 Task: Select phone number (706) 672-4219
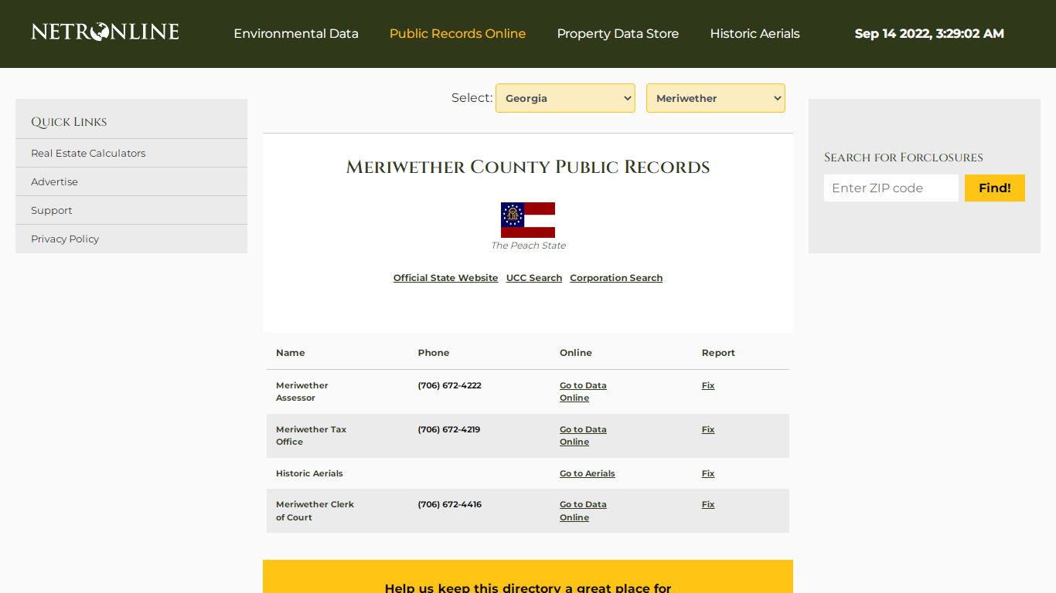pos(449,429)
